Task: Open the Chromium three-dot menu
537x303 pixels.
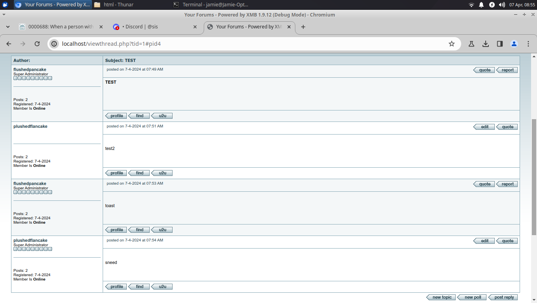Action: coord(528,44)
